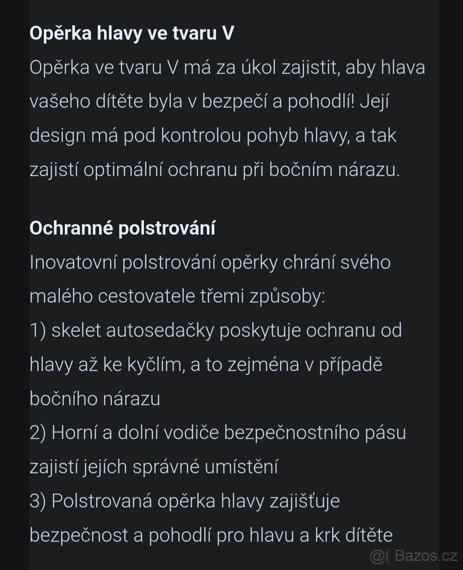Click the line "vašeho dítěte byla v bezpečí"

click(x=210, y=103)
